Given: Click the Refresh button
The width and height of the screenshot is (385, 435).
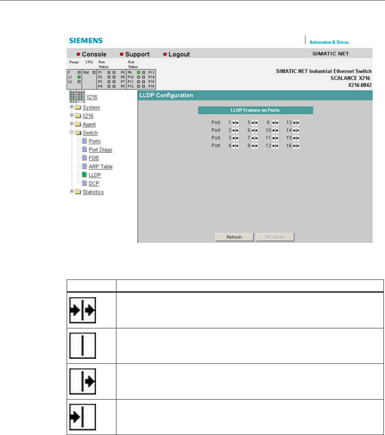Looking at the screenshot, I should click(234, 237).
